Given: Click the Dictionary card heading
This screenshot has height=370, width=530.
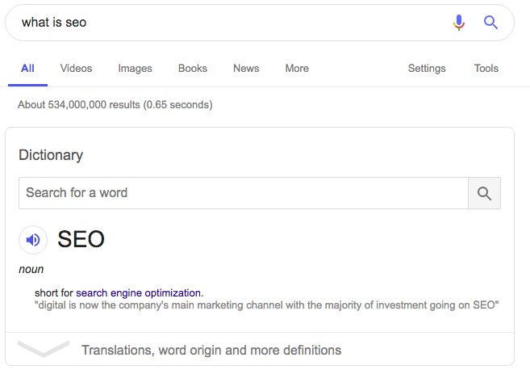Looking at the screenshot, I should 51,155.
